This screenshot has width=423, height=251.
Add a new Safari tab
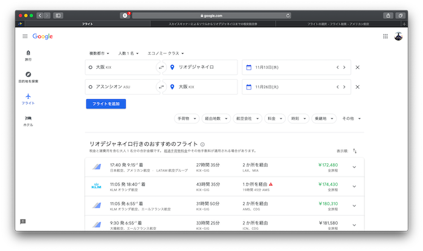(x=404, y=24)
